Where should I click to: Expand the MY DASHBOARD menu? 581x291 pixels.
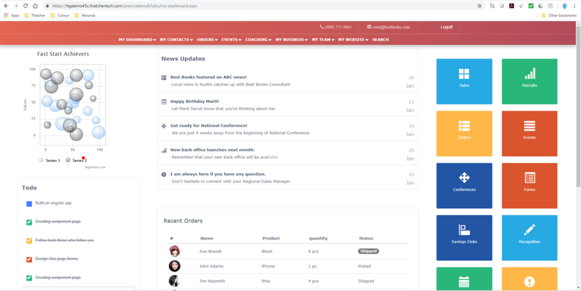137,39
